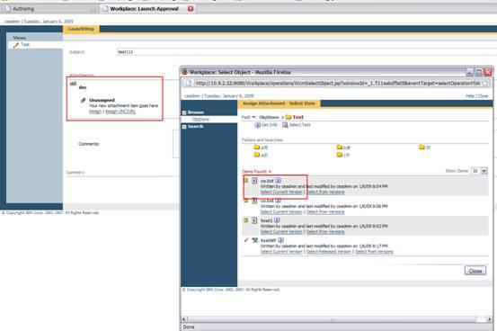Click the Test folder icon in the path
497x331 pixels.
tap(288, 117)
